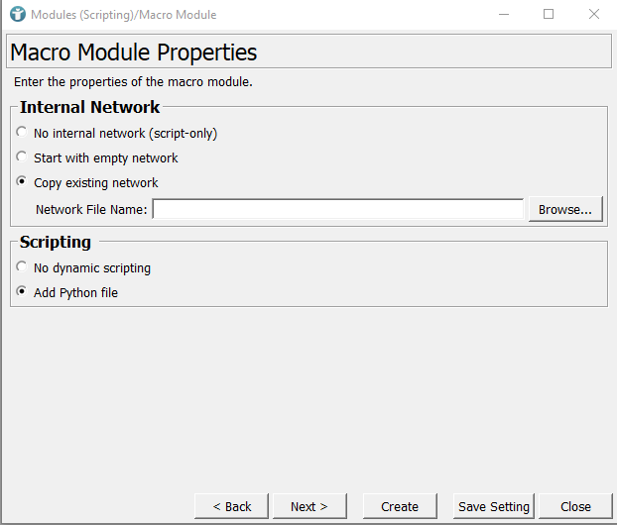Click the MeVisLab app icon in title bar
617x525 pixels.
pos(17,15)
